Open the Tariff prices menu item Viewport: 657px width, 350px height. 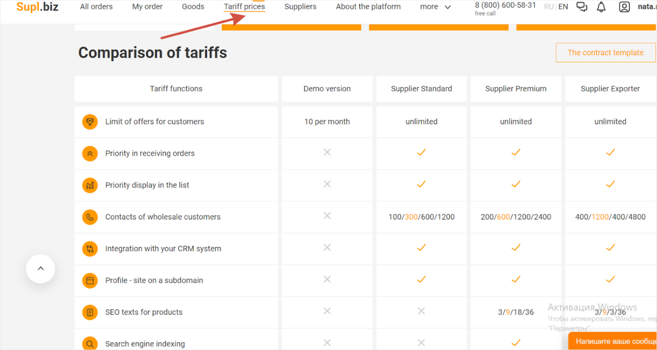coord(244,7)
